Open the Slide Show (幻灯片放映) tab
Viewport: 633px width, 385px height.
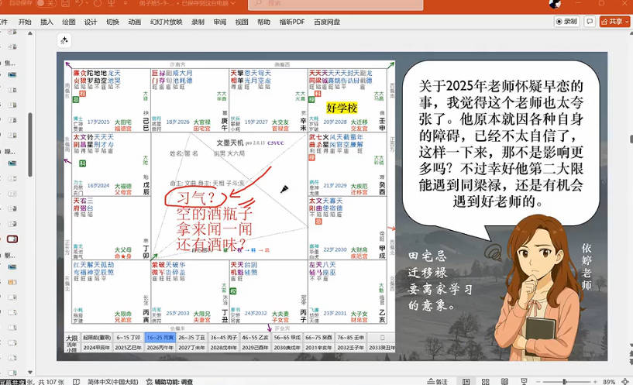coord(166,22)
